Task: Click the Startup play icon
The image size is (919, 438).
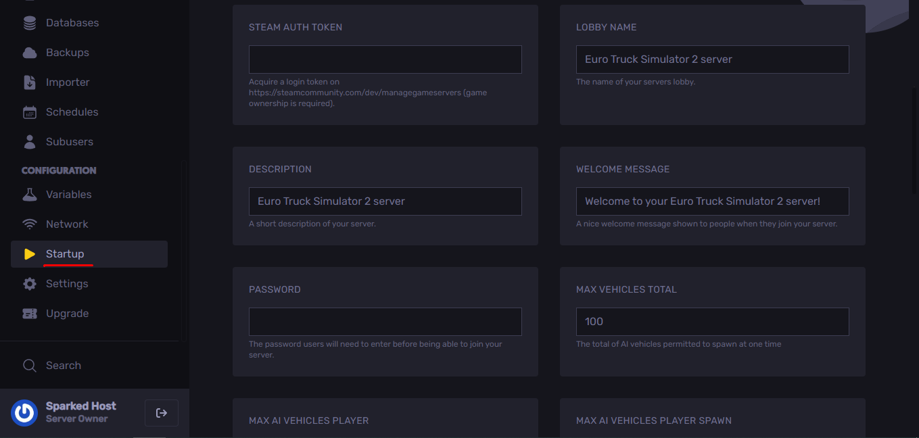Action: point(30,254)
